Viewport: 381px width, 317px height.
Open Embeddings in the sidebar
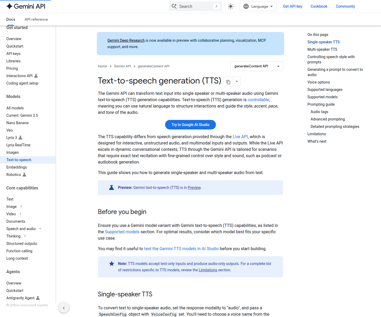pyautogui.click(x=17, y=167)
